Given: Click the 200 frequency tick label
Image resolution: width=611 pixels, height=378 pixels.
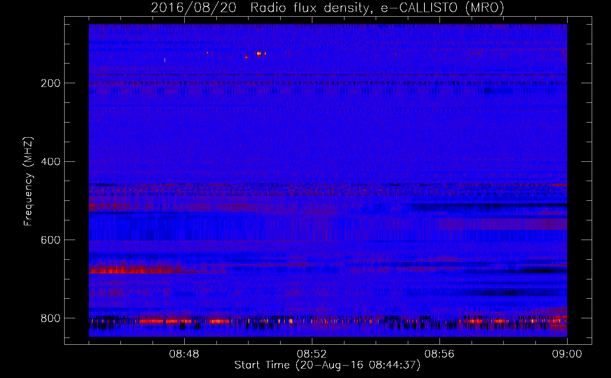Looking at the screenshot, I should [x=51, y=84].
